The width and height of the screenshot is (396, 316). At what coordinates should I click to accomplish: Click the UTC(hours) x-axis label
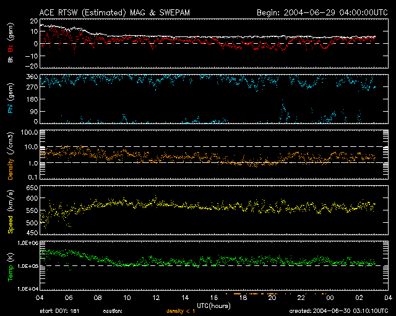(x=212, y=306)
